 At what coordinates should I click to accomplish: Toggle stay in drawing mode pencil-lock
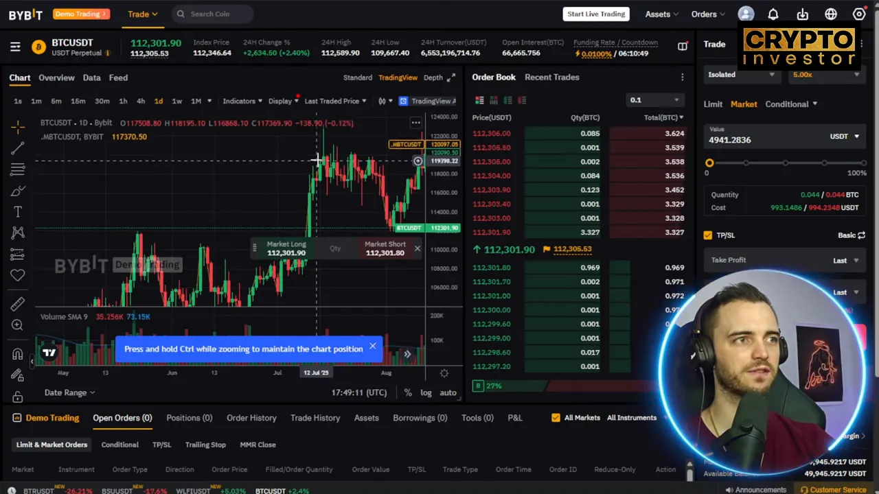(18, 375)
